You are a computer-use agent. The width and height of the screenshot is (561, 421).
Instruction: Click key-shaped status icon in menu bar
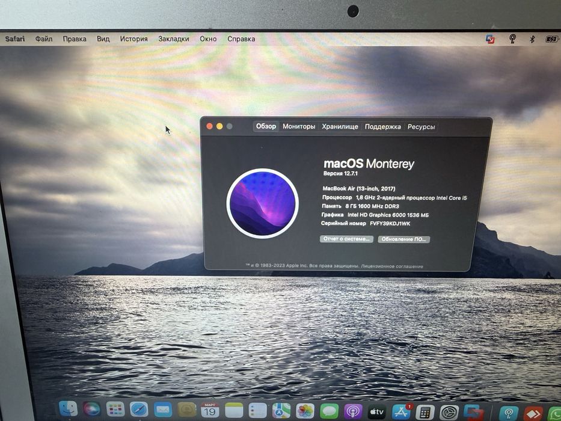click(x=512, y=38)
